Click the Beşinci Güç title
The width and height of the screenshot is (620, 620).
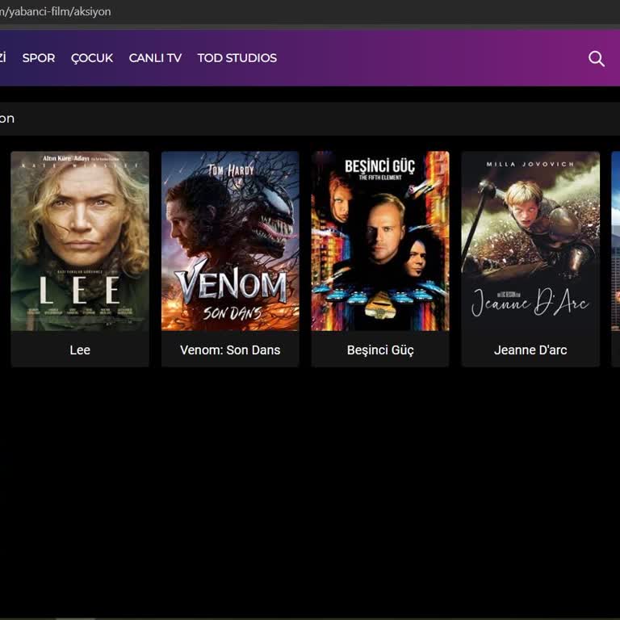pos(380,350)
